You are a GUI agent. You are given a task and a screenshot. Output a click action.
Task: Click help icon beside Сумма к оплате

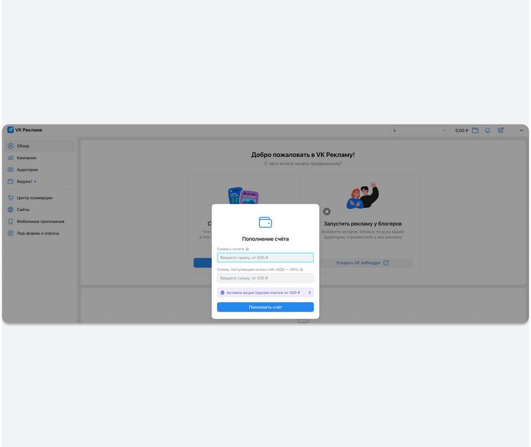point(247,249)
